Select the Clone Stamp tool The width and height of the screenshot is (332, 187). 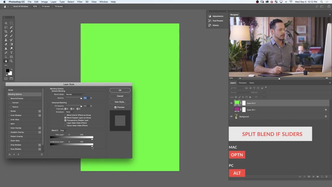[6, 40]
